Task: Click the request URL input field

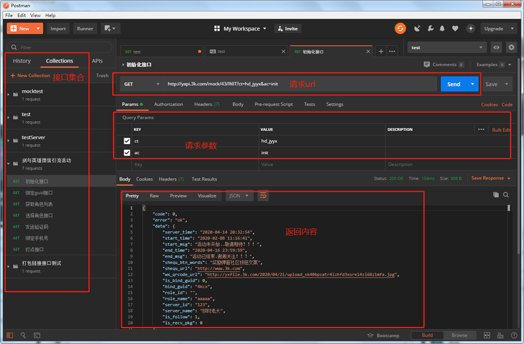Action: pos(300,84)
